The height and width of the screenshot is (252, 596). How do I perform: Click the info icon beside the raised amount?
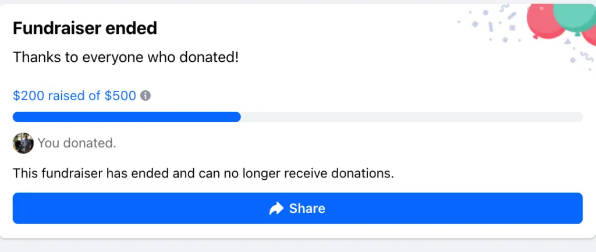pyautogui.click(x=146, y=95)
